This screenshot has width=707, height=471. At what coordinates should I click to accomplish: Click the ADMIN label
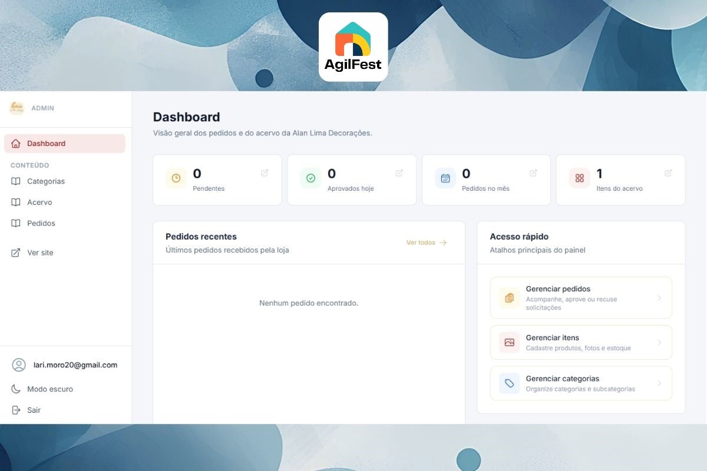pos(42,108)
